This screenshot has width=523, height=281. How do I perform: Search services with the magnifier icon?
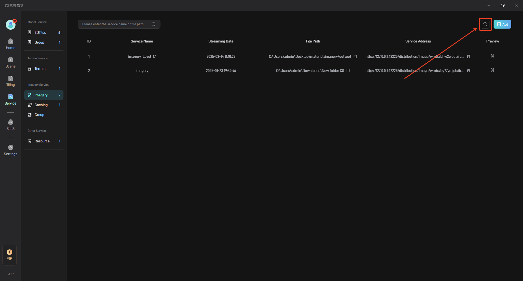[154, 24]
